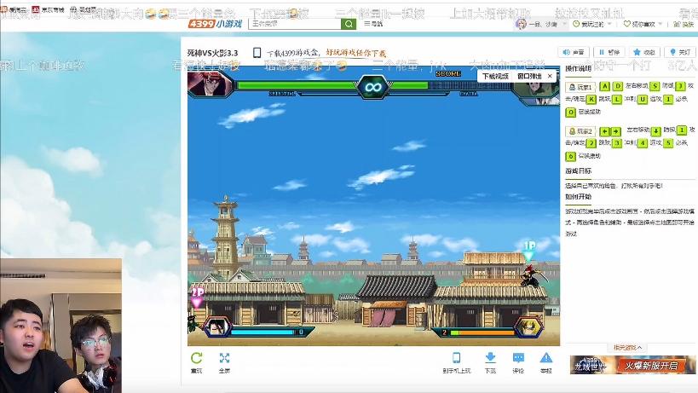
Task: Collapse the 相关游戏 related games panel
Action: (628, 347)
